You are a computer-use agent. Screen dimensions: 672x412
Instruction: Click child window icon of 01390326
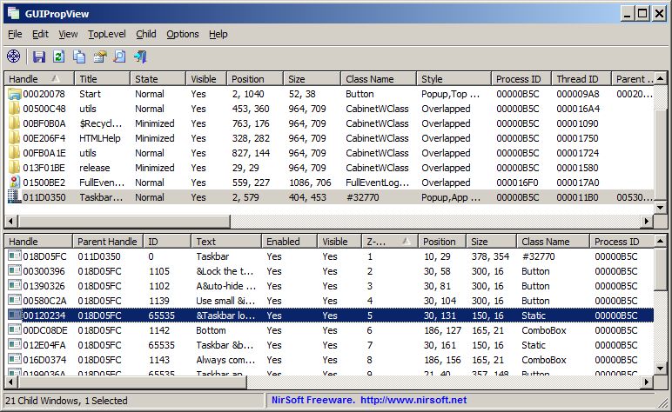click(x=15, y=285)
